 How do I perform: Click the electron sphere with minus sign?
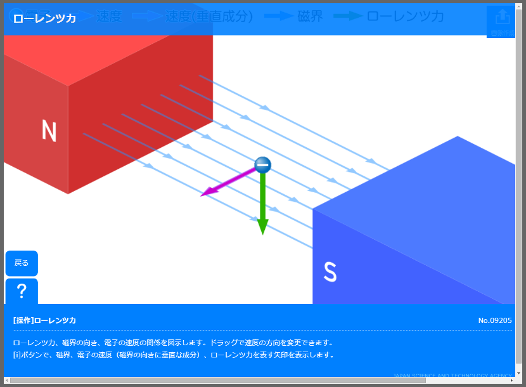point(263,166)
